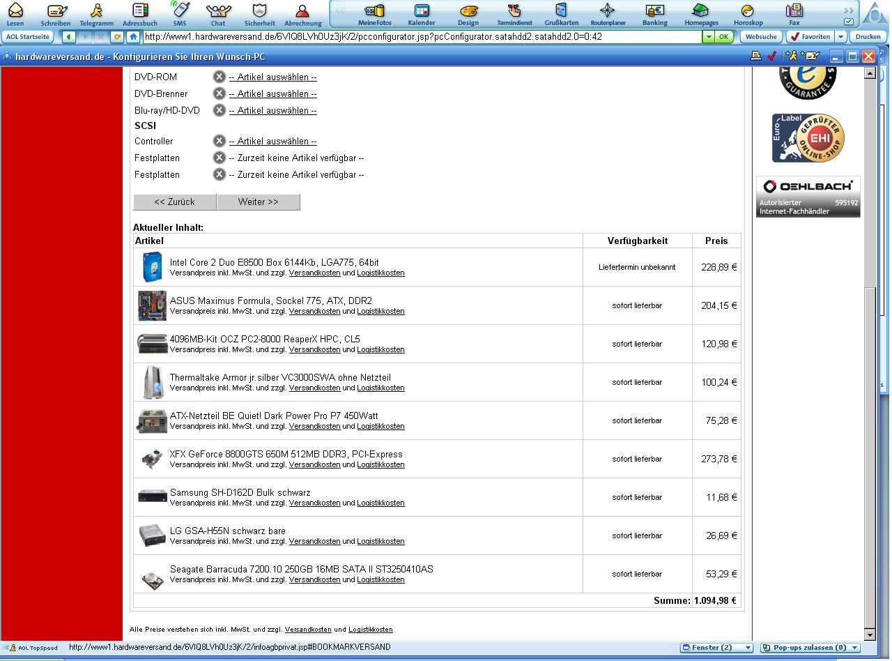Screen dimensions: 892x661
Task: Open Logistikkosten link in the page footer
Action: (x=371, y=630)
